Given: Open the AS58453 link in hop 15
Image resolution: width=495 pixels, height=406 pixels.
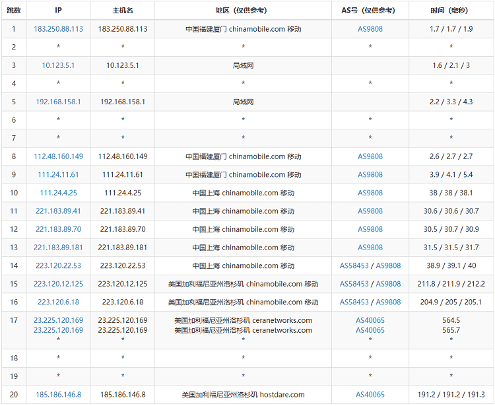Looking at the screenshot, I should (x=354, y=284).
